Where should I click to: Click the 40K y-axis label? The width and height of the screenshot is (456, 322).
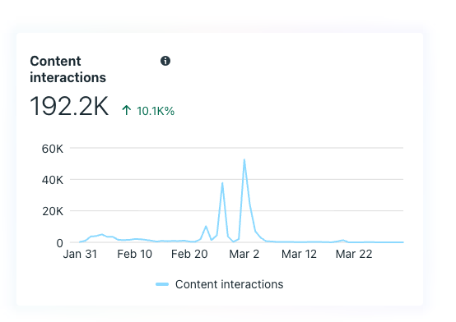53,180
